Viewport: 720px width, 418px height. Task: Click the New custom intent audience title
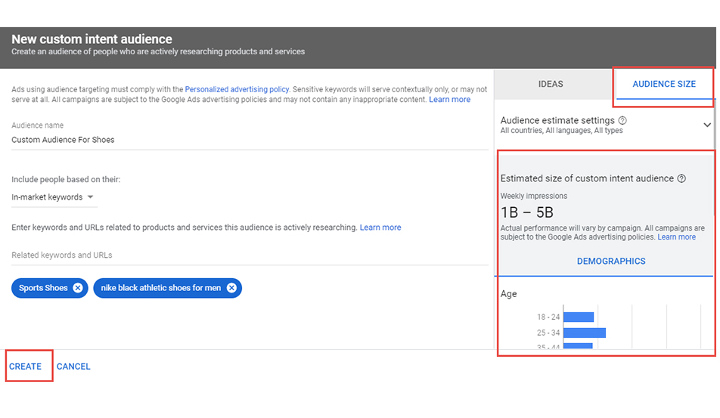point(92,39)
